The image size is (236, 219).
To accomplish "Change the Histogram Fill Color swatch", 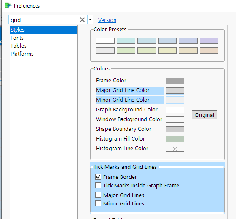I will tap(175, 139).
